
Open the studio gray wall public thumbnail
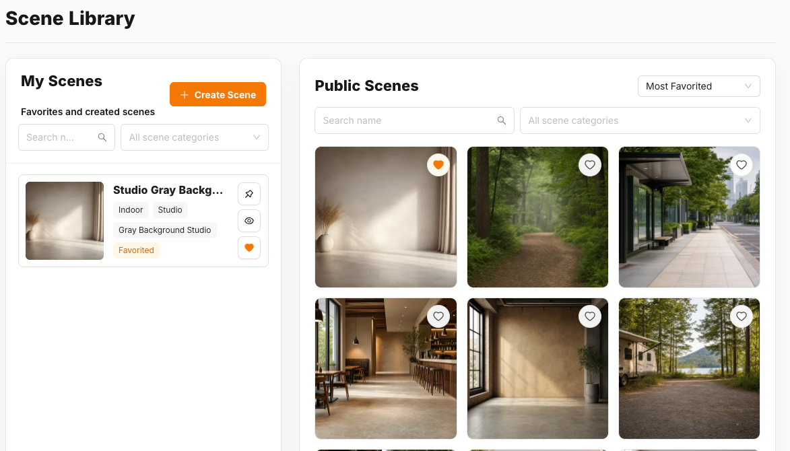386,217
